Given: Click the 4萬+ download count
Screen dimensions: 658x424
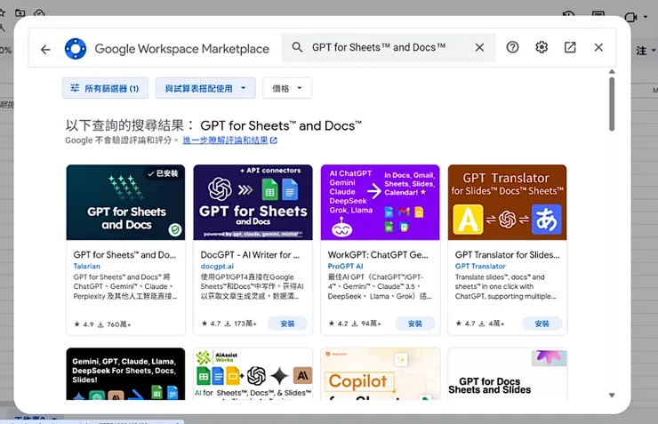Looking at the screenshot, I should point(496,324).
